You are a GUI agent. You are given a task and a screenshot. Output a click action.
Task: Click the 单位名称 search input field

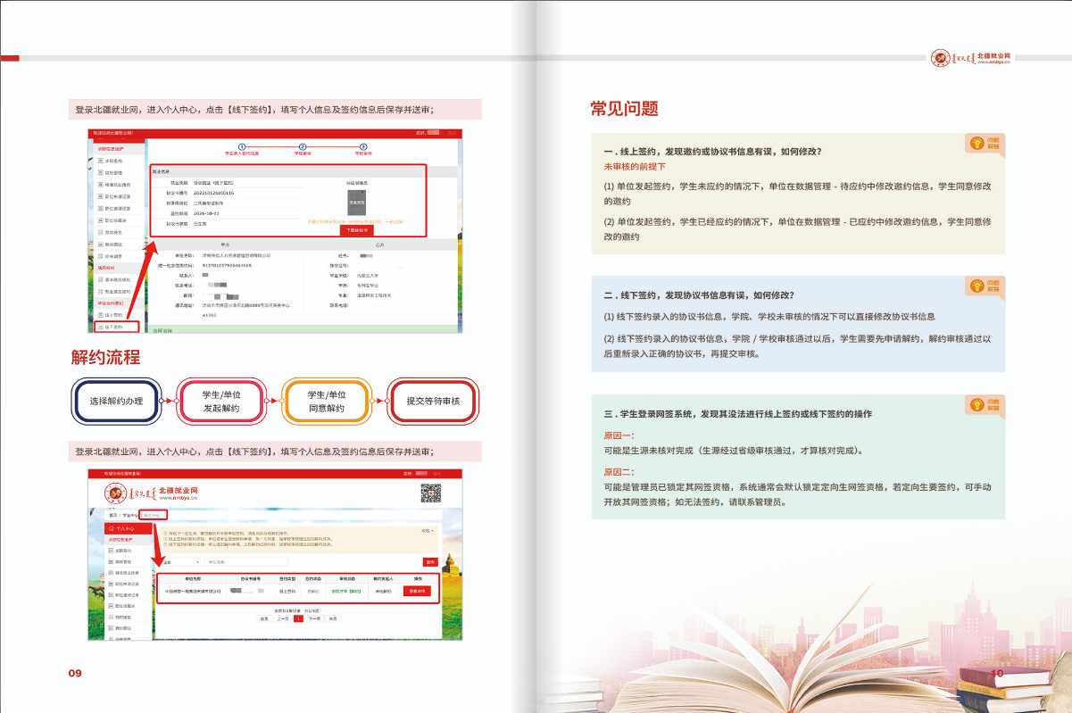(245, 562)
